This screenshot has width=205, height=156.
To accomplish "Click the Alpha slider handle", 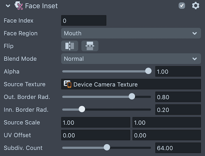I will coord(148,71).
